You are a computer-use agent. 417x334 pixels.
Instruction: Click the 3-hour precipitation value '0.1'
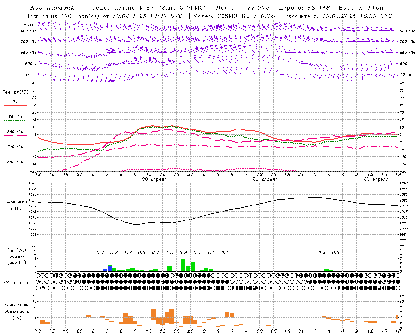pos(225,253)
